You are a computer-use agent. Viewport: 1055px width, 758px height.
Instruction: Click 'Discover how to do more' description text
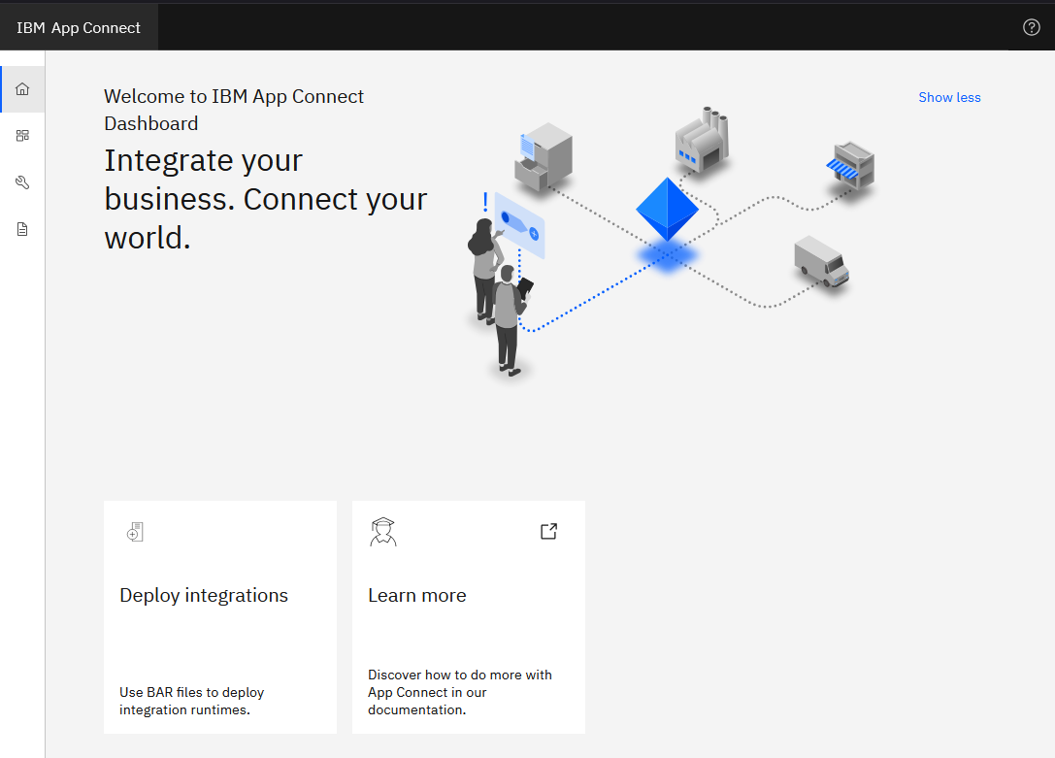tap(459, 692)
